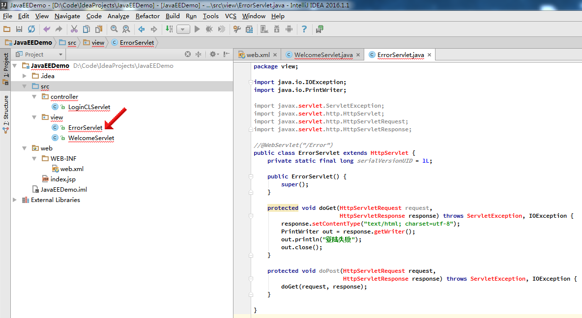Open the Analyze menu
The width and height of the screenshot is (582, 318).
(118, 16)
